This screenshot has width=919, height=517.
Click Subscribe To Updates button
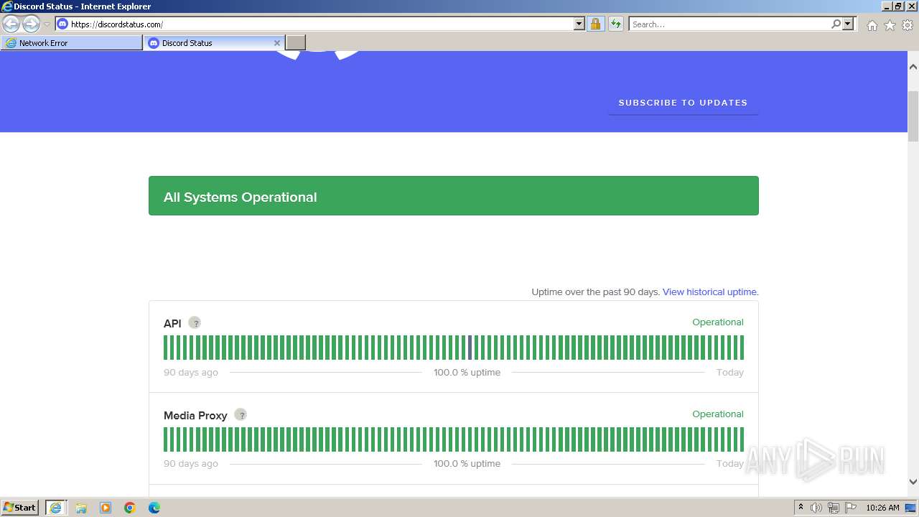tap(684, 103)
